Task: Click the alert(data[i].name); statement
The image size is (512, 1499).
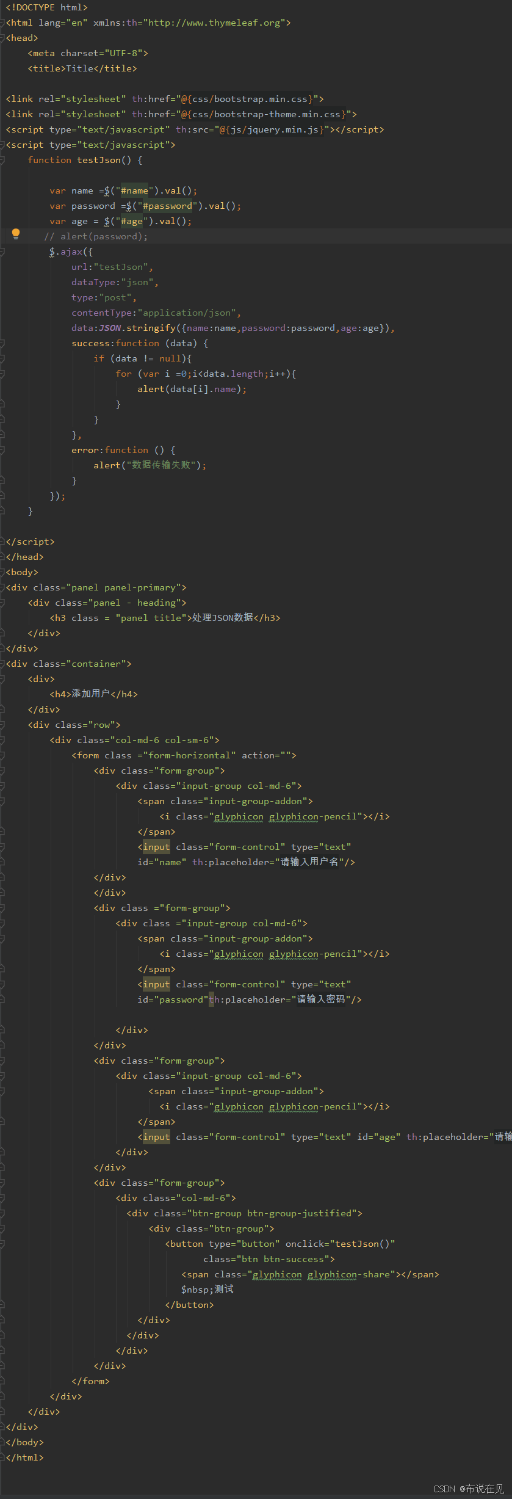Action: (x=192, y=389)
